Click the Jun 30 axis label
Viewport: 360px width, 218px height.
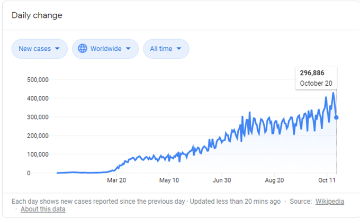click(x=221, y=180)
